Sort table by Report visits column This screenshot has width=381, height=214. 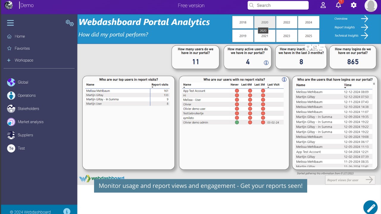(x=160, y=85)
